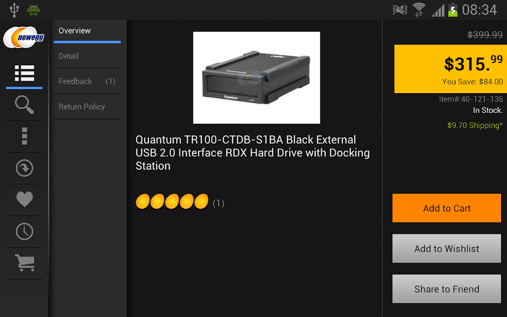Screen dimensions: 507x317
Task: Tap the $315.99 yellow price box
Action: (x=451, y=69)
